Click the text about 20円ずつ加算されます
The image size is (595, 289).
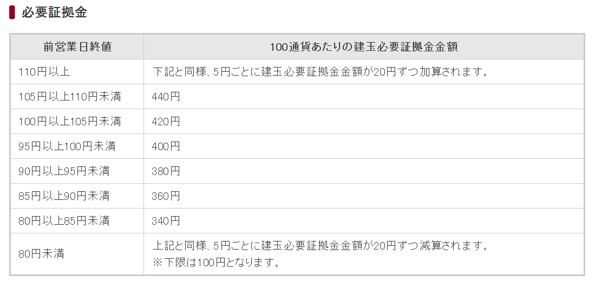click(x=321, y=72)
